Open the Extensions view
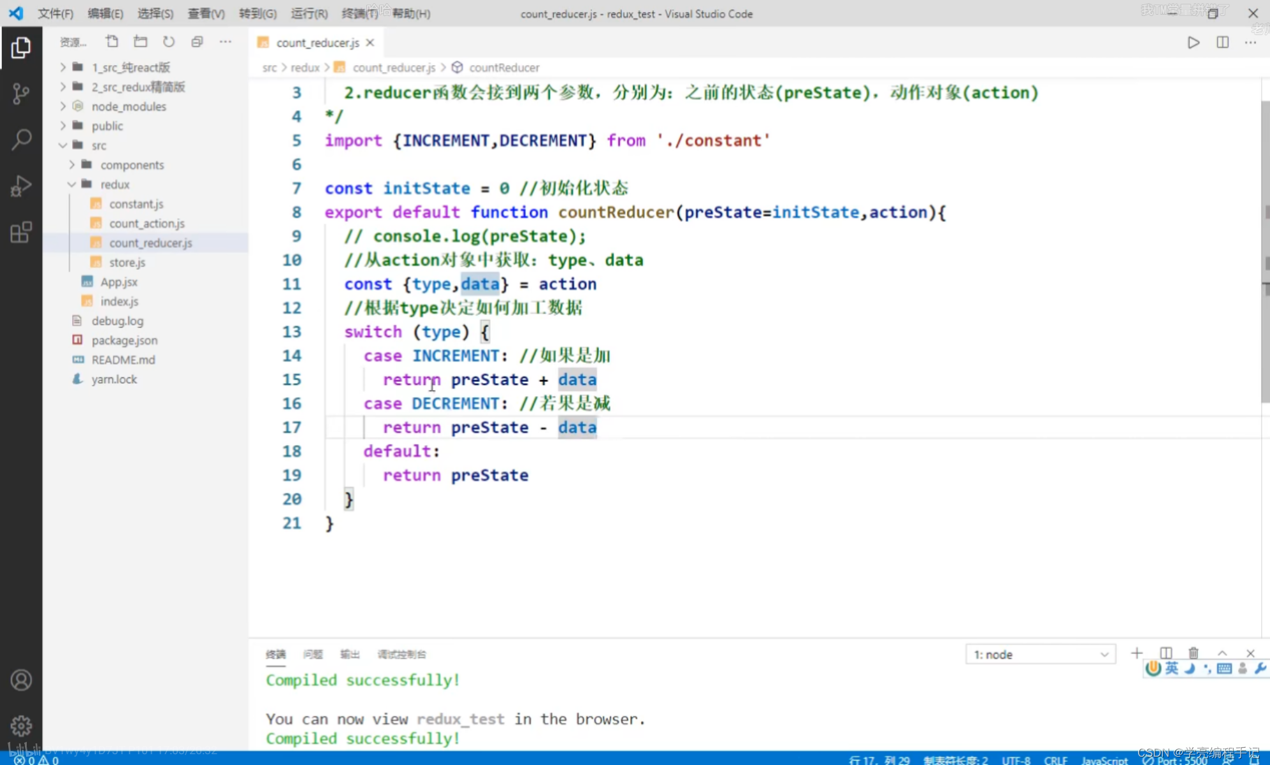Viewport: 1270px width, 765px height. pyautogui.click(x=21, y=232)
